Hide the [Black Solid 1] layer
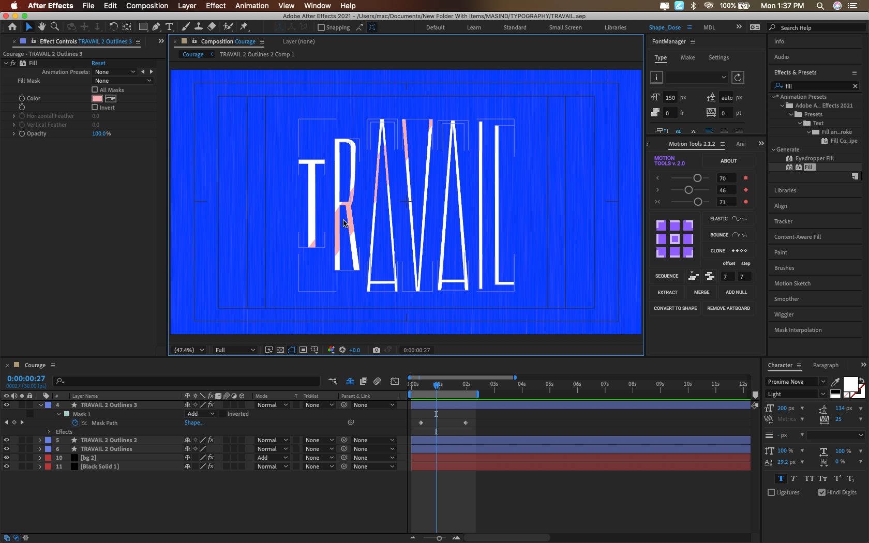 click(x=6, y=466)
